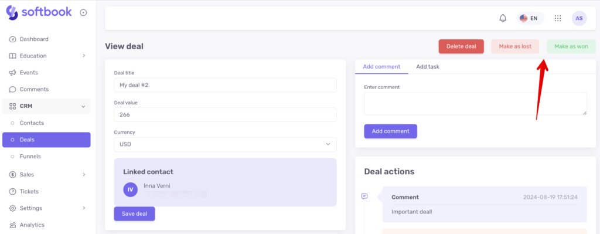Click the notification bell icon
This screenshot has width=600, height=234.
pos(503,18)
